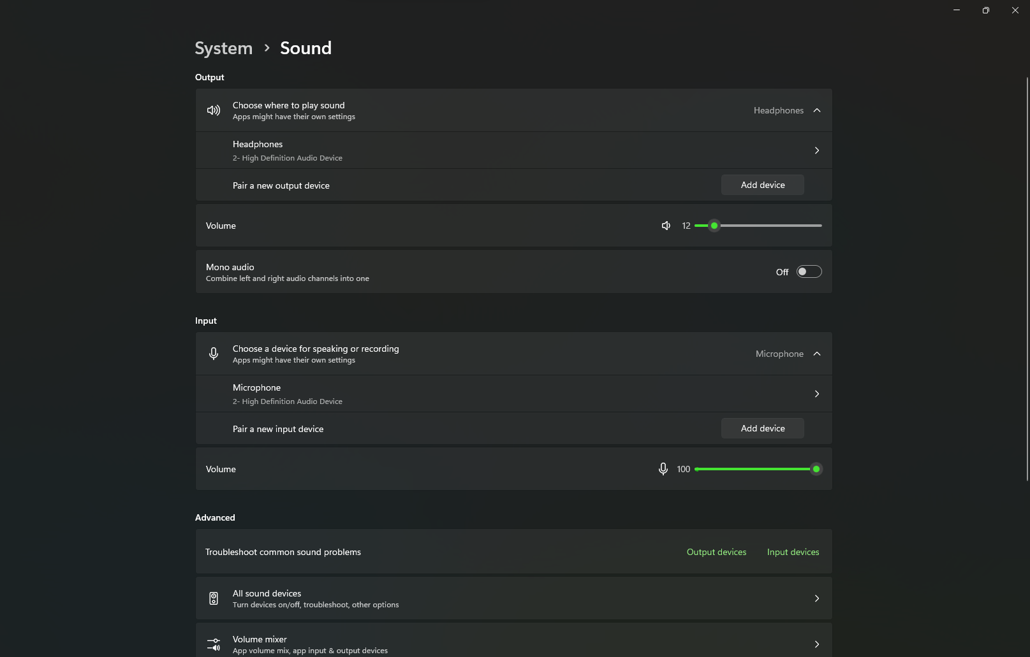1030x657 pixels.
Task: Click the Volume mixer icon
Action: pyautogui.click(x=214, y=644)
